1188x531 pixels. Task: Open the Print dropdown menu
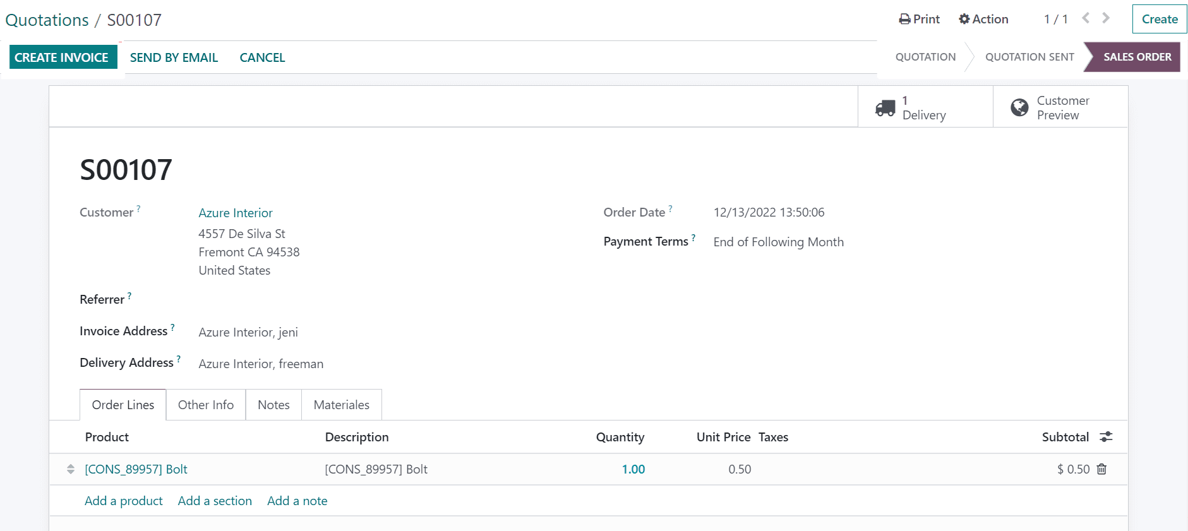tap(920, 20)
